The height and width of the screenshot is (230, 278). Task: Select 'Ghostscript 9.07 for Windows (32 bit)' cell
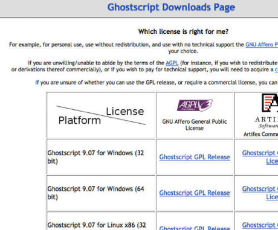coord(101,156)
